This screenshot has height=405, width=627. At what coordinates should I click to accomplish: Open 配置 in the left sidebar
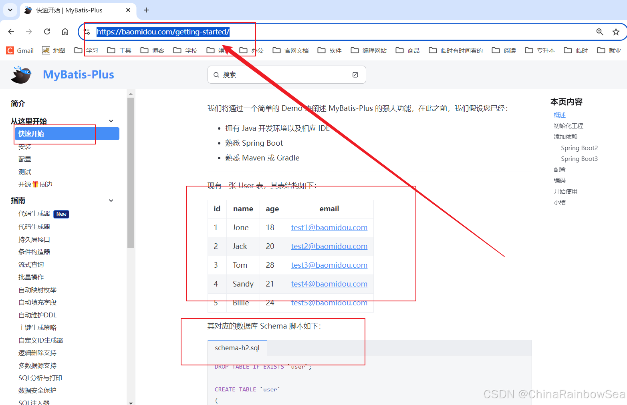point(25,159)
